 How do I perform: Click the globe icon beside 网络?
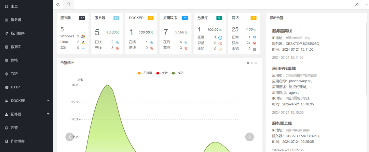(x=6, y=60)
